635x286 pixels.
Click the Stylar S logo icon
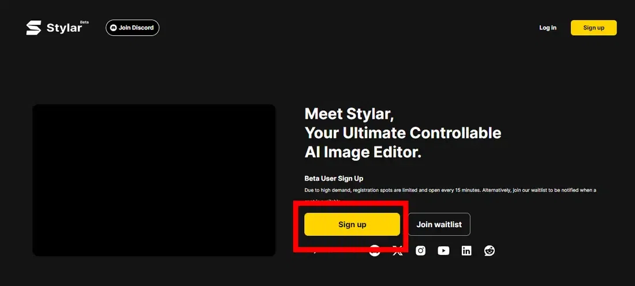coord(33,28)
